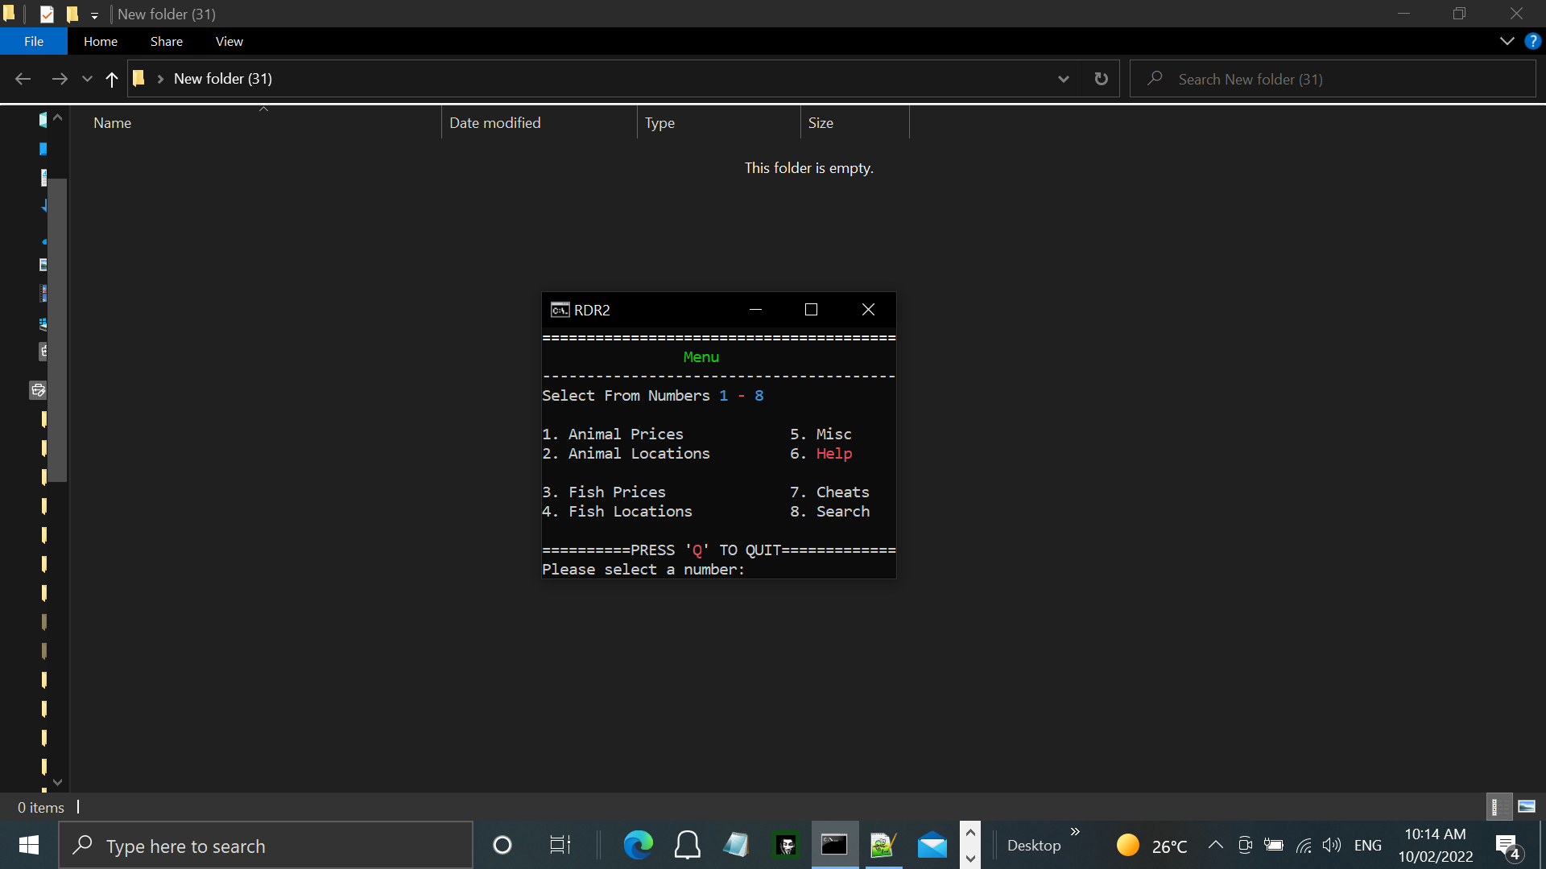Switch to the large icons view
This screenshot has height=869, width=1546.
pos(1527,806)
